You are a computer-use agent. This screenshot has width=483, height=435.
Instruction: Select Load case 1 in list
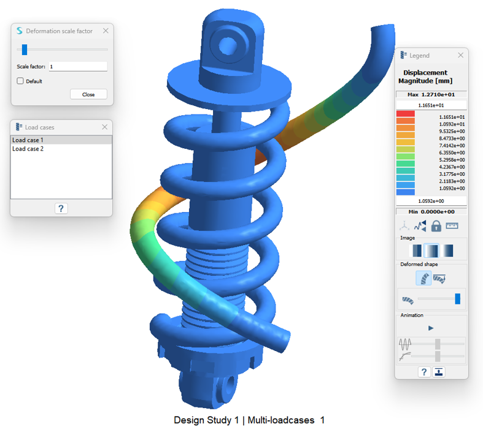(61, 140)
